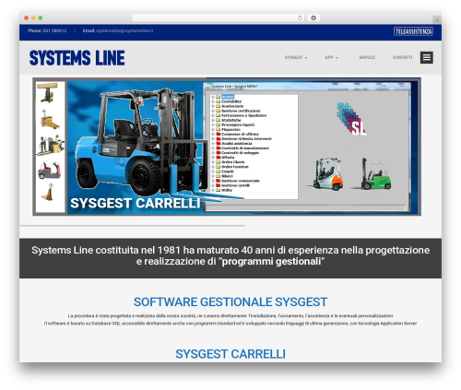This screenshot has width=461, height=390.
Task: Expand the Statistiche tree node
Action: point(213,120)
